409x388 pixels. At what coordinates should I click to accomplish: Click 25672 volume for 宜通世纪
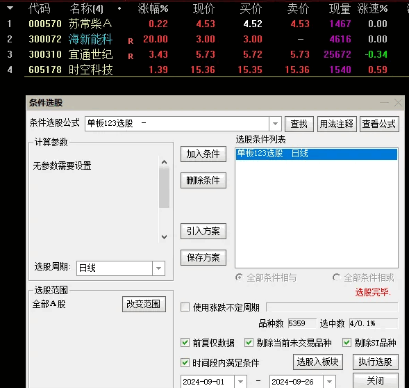[x=337, y=54]
